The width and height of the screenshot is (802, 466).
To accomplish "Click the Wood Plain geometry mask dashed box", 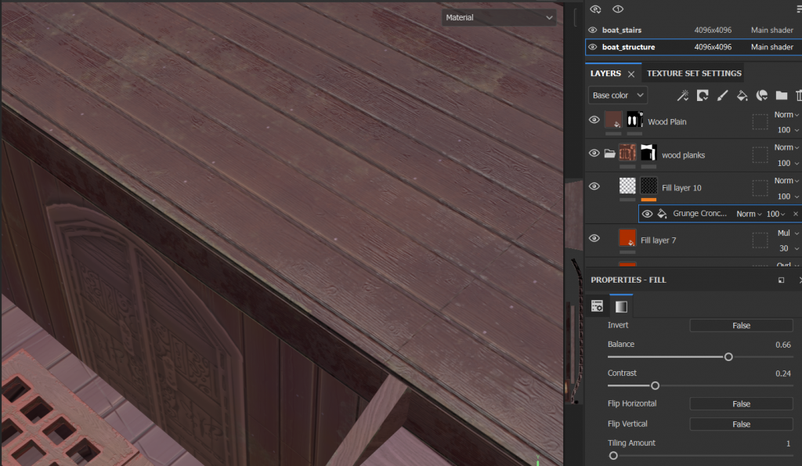I will (760, 121).
